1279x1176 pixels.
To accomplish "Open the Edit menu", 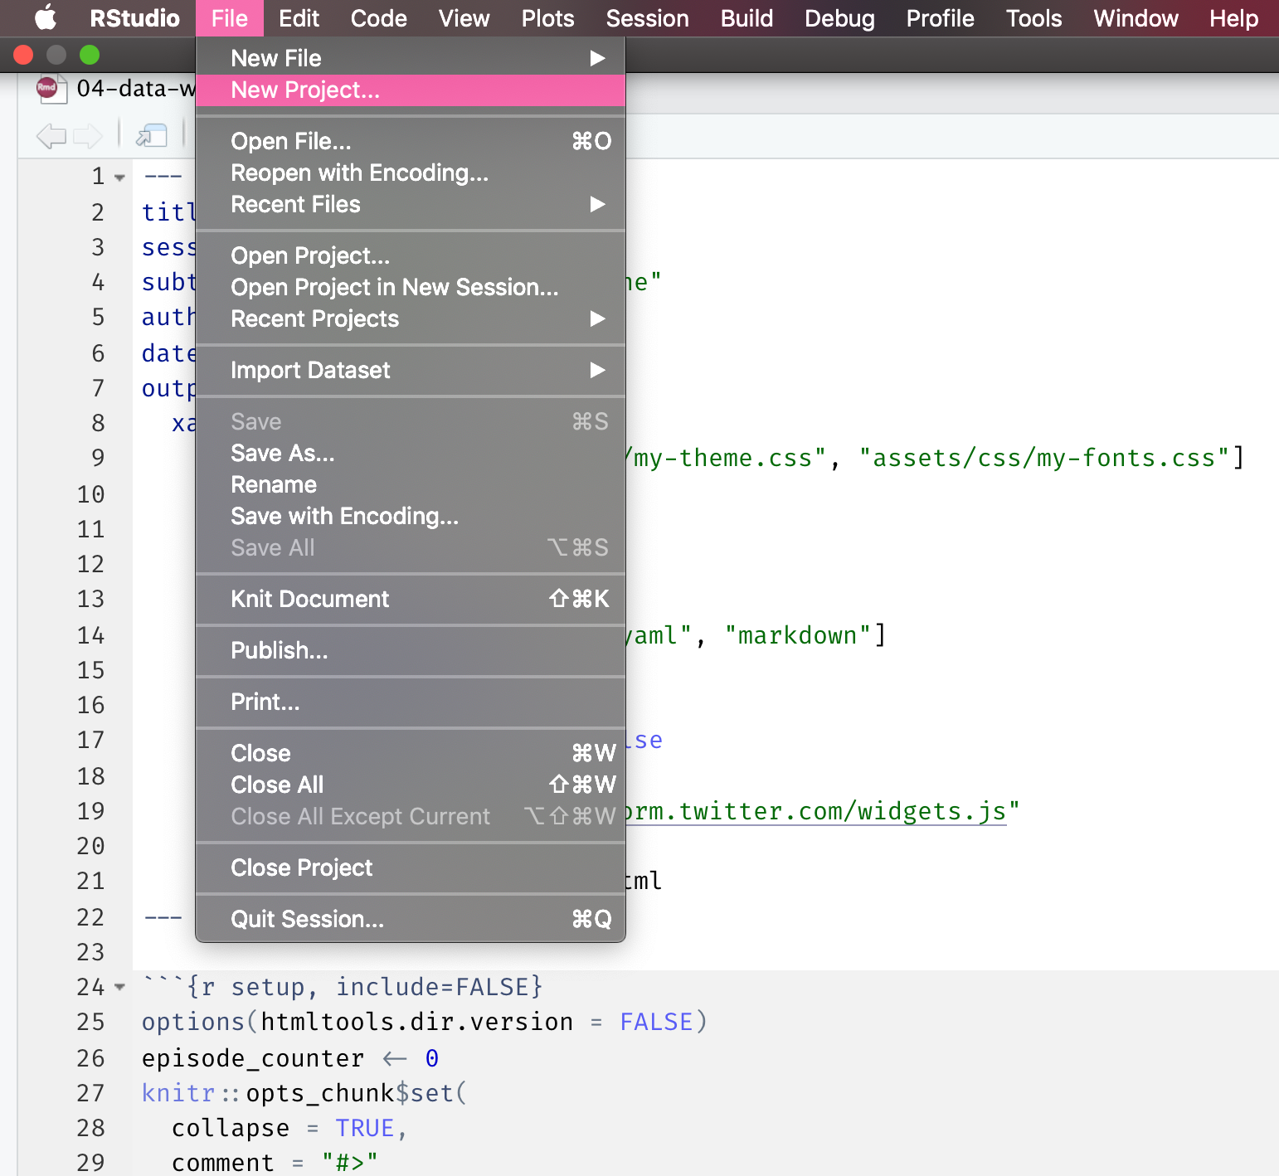I will pos(299,18).
